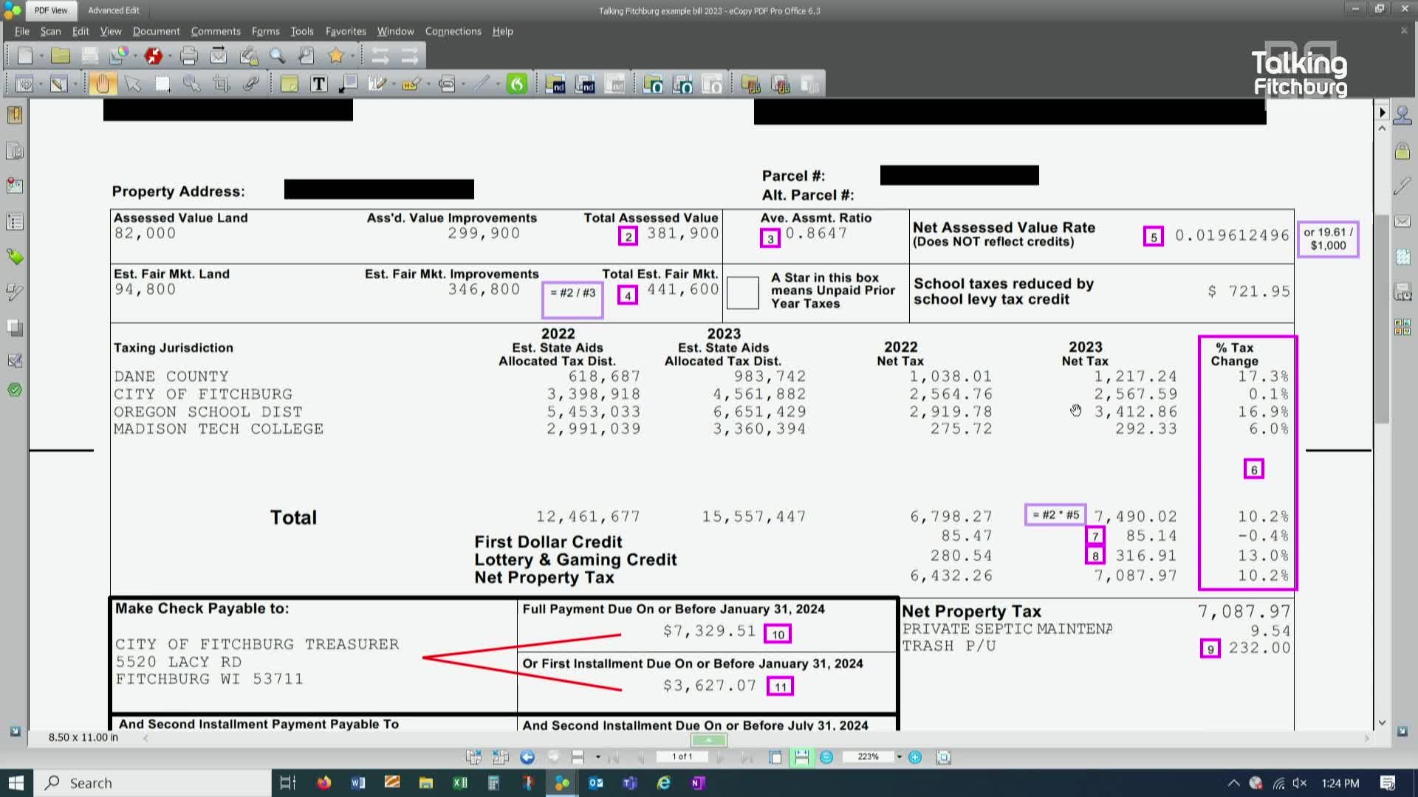Open the Document menu

(156, 31)
